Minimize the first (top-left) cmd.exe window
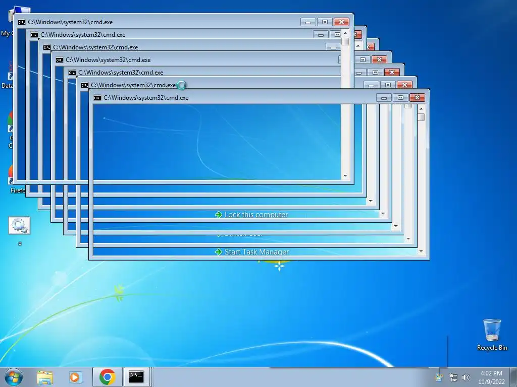The height and width of the screenshot is (387, 517). (x=308, y=22)
